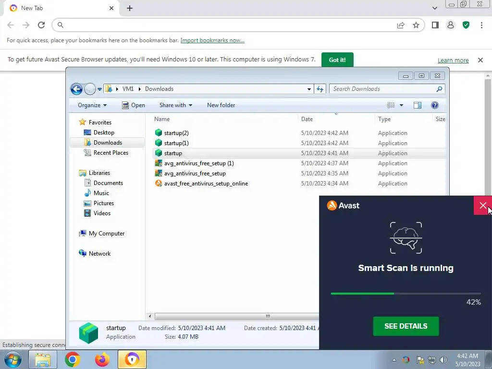
Task: Open Windows Explorer from taskbar
Action: (x=43, y=359)
